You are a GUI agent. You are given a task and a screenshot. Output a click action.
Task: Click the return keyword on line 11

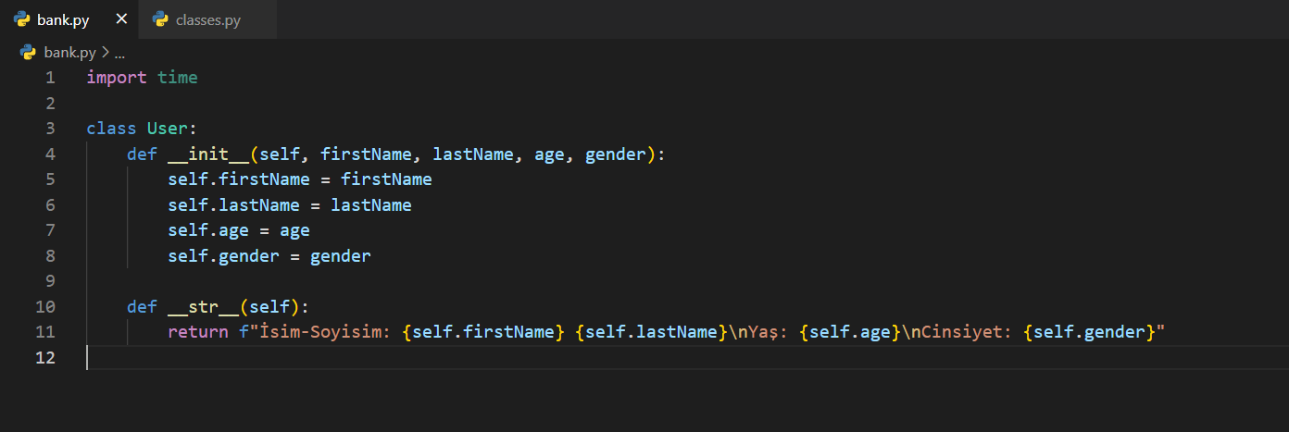coord(197,332)
